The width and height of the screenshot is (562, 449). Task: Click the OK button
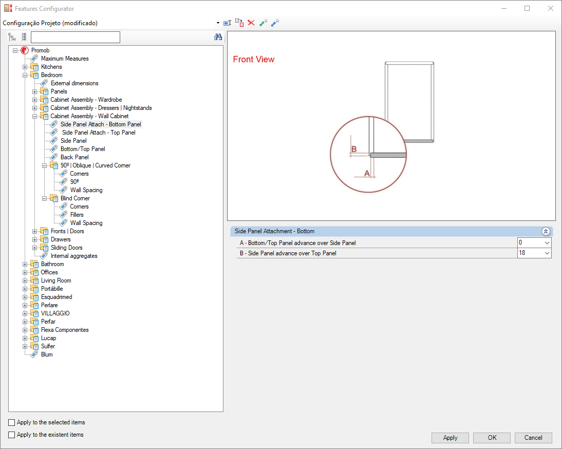[x=492, y=438]
